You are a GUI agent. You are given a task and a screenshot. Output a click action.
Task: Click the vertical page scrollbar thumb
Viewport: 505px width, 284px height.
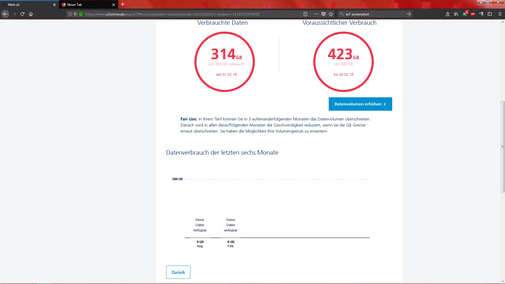click(x=503, y=146)
